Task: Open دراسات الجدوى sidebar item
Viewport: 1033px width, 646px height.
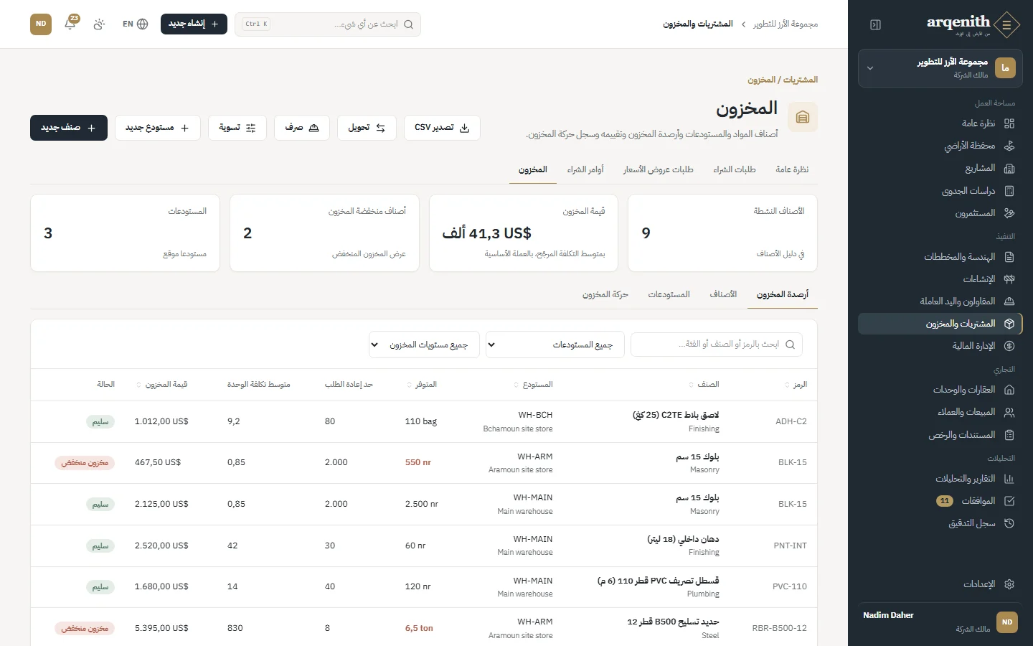Action: coord(940,191)
